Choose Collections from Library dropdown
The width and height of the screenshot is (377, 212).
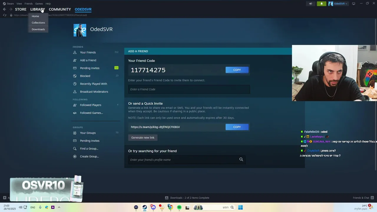38,23
